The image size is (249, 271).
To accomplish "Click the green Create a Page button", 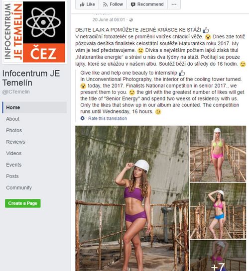I will point(23,203).
